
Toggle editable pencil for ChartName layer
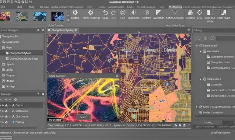coord(6,116)
